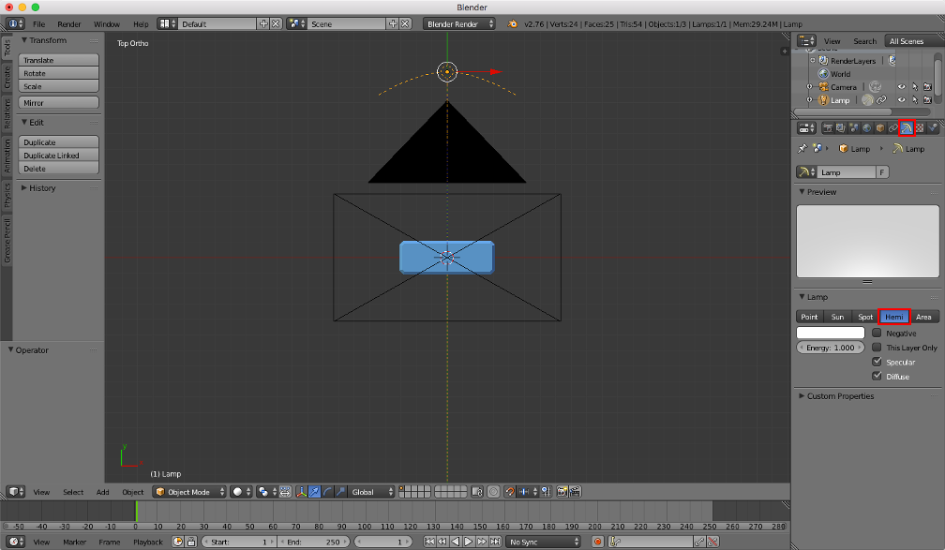This screenshot has width=945, height=550.
Task: Open the World properties tab icon
Action: 866,127
